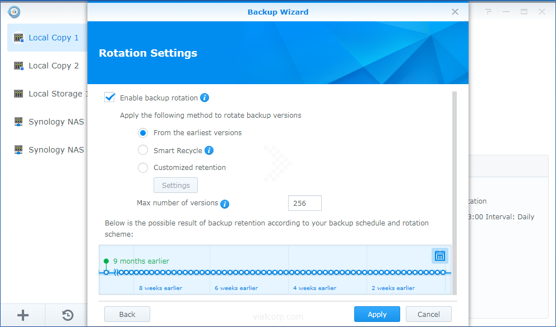This screenshot has height=327, width=556.
Task: Open Local Copy 2 task in sidebar
Action: [x=53, y=66]
